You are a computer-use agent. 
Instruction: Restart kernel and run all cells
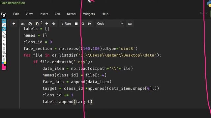90,24
